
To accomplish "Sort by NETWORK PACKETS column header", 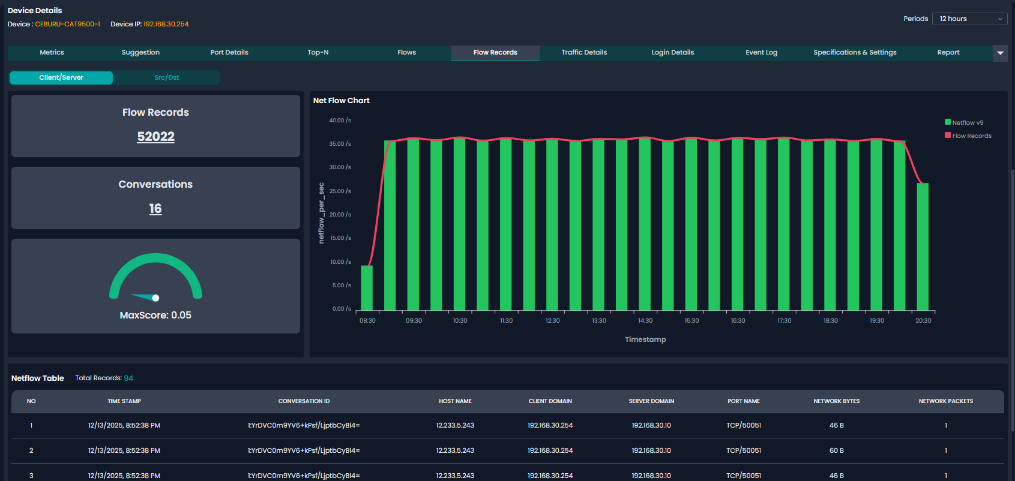I will click(x=946, y=401).
